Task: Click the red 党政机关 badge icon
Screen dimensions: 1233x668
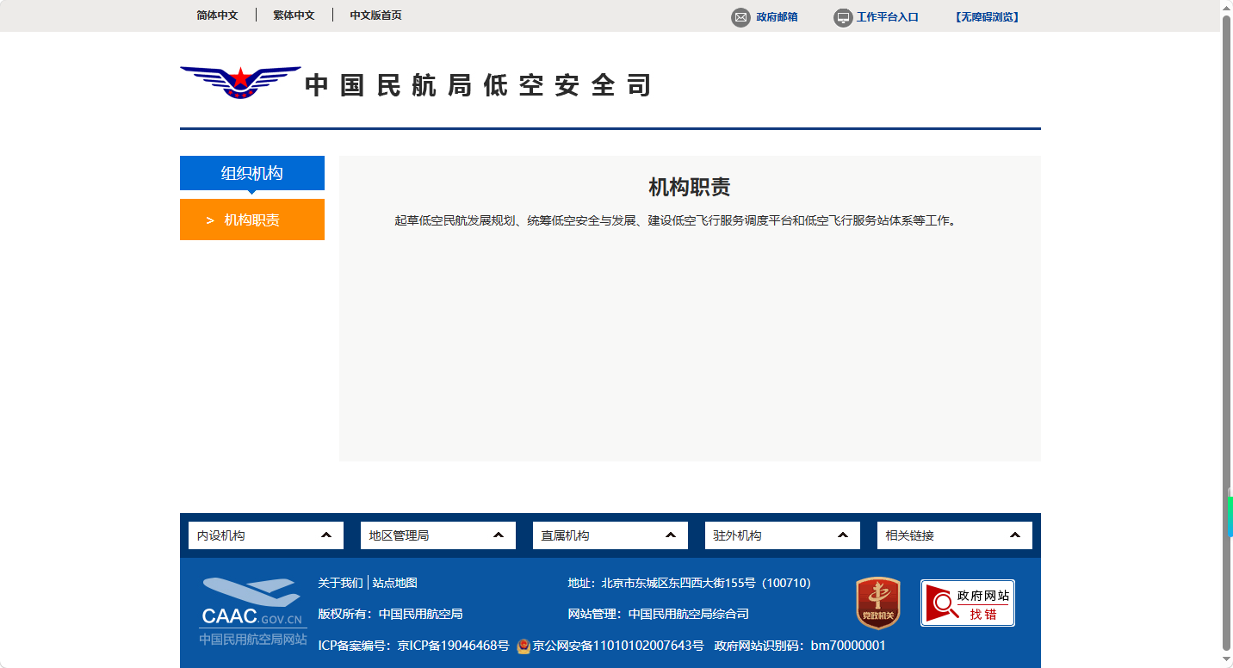Action: click(877, 603)
